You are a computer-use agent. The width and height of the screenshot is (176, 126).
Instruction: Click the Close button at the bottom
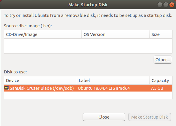click(104, 117)
